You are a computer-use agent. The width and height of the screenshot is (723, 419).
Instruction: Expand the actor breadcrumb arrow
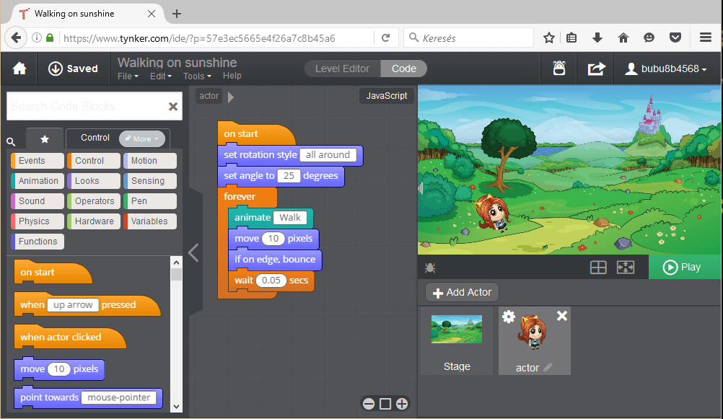[231, 97]
